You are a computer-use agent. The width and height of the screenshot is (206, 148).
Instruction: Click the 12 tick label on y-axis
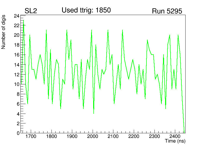pos(16,75)
